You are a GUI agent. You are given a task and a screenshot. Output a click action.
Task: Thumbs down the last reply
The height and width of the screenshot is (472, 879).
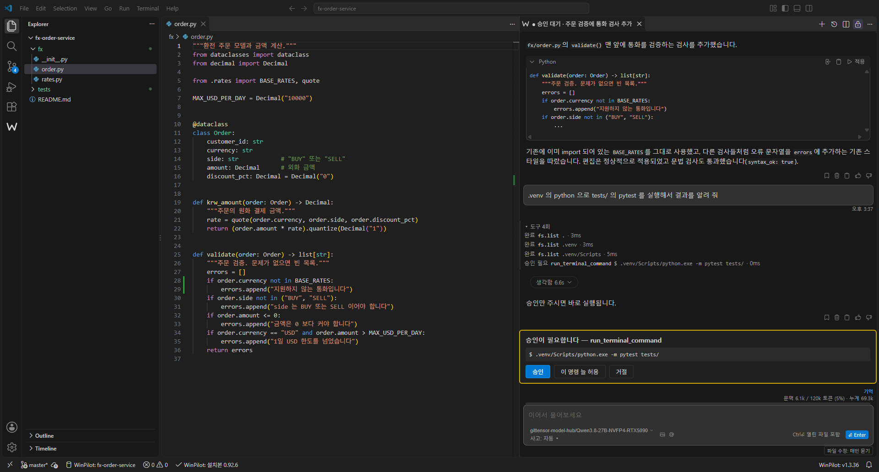coord(868,317)
